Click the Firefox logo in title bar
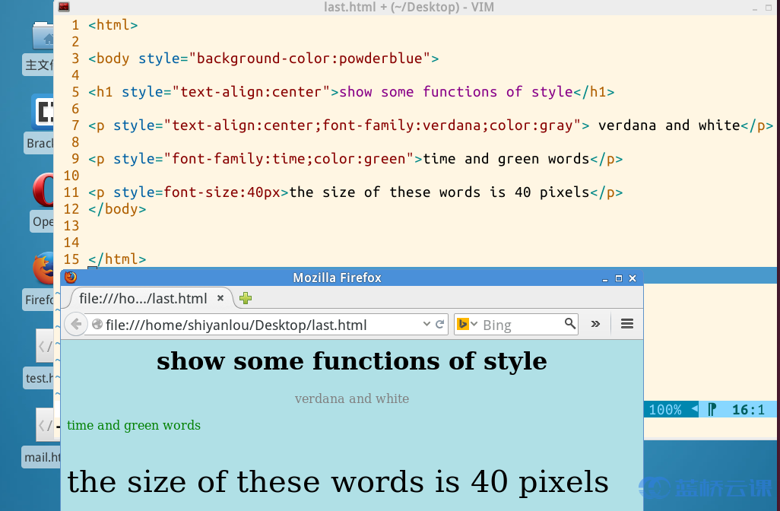This screenshot has height=511, width=780. point(71,277)
